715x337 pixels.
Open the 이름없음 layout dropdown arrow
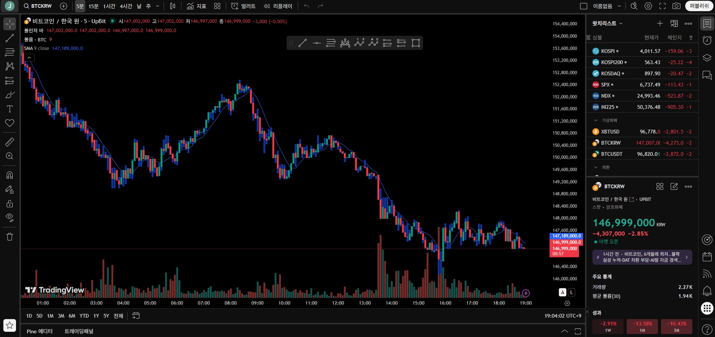[x=619, y=6]
